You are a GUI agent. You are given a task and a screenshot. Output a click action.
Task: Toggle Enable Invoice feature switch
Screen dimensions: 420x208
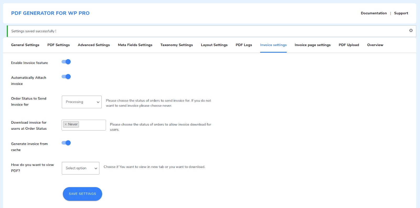66,62
